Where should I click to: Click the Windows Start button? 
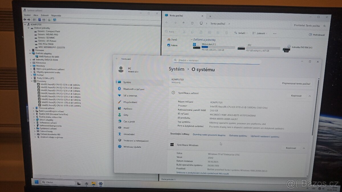coord(37,182)
